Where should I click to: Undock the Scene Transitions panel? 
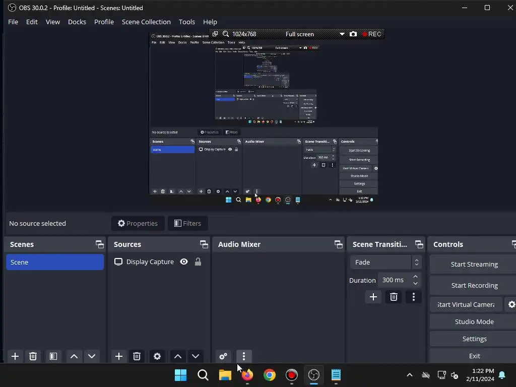pos(419,244)
